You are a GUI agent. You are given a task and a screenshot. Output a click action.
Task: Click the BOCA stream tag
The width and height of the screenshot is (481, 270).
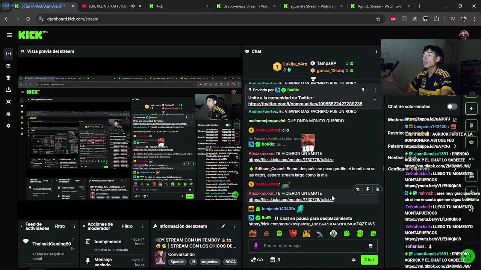click(x=230, y=262)
